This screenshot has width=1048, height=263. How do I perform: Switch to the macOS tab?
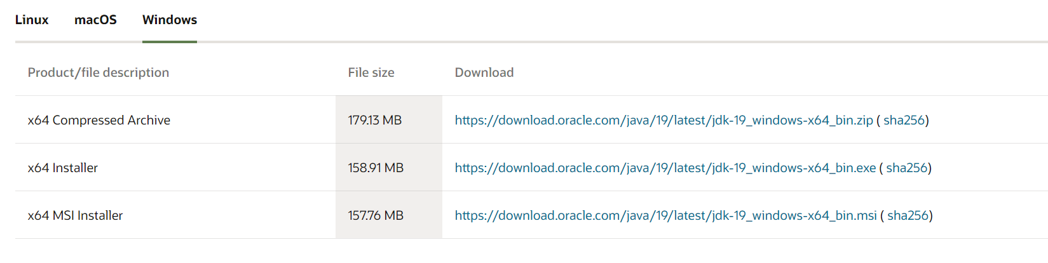(x=95, y=20)
